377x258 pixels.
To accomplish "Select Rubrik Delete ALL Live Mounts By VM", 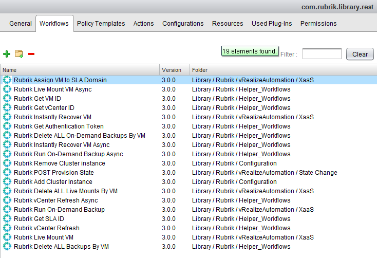I will [x=66, y=191].
